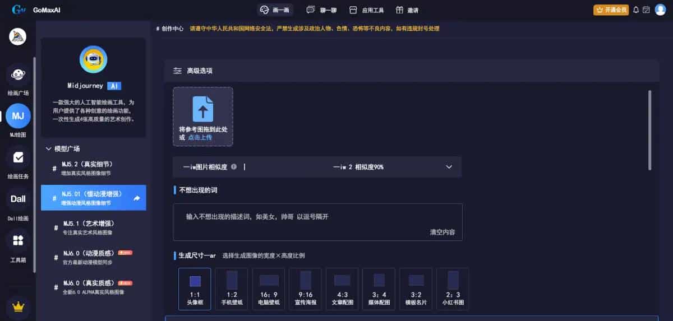Screen dimensions: 673x321
Task: Select model MJ5.01（懂动漫增强）
Action: tap(94, 198)
